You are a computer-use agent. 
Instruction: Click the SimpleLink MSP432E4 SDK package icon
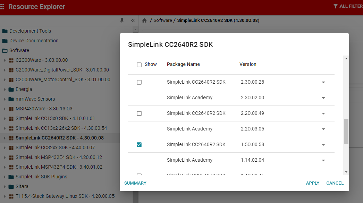11,158
